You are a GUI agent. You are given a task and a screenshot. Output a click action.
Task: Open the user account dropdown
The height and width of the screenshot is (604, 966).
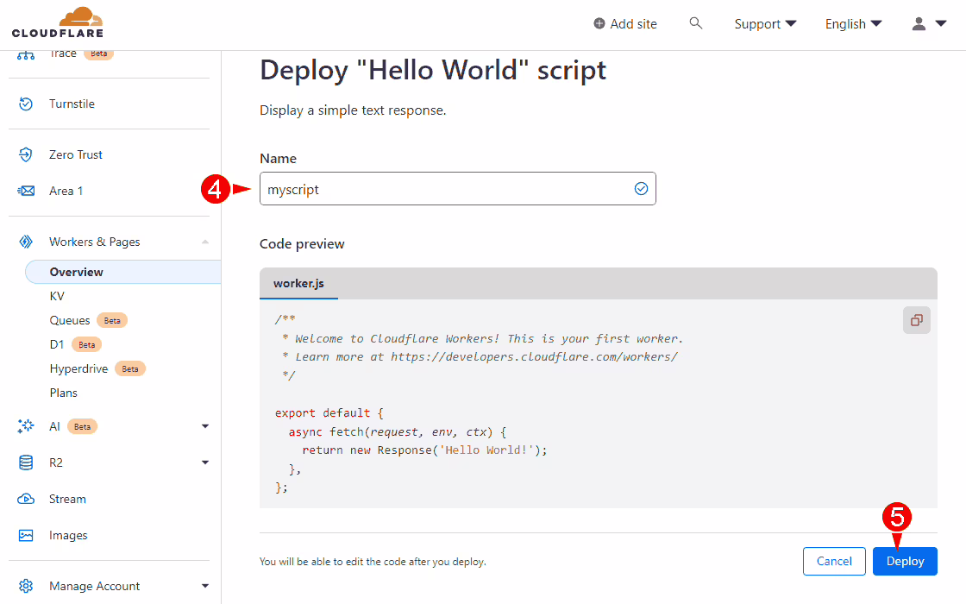click(x=929, y=24)
